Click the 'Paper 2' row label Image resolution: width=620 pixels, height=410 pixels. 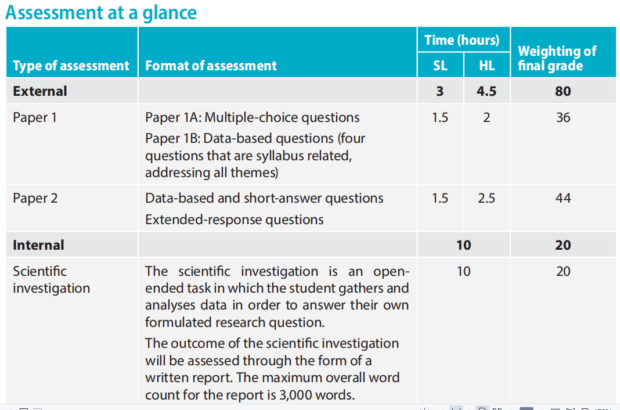[x=35, y=198]
